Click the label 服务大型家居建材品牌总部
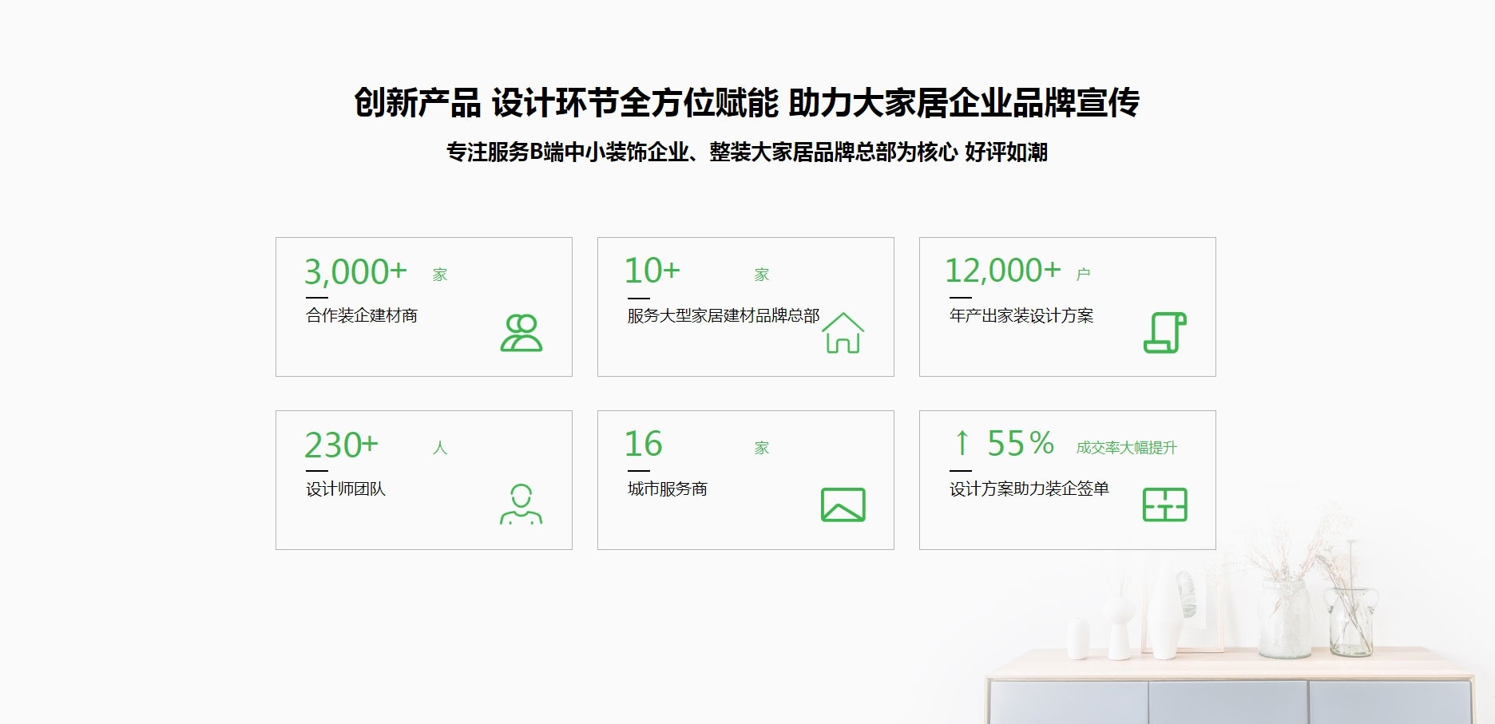1495x724 pixels. 724,315
